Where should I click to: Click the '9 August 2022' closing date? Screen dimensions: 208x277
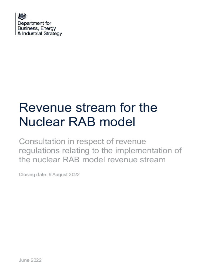pos(64,174)
